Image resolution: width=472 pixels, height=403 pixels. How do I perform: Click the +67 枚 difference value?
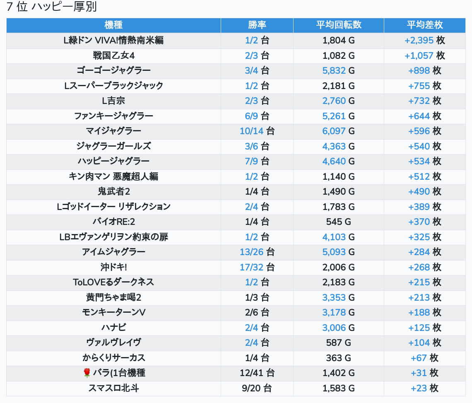(x=425, y=358)
